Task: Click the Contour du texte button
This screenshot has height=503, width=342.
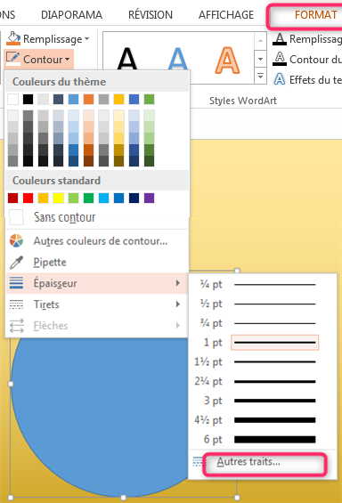Action: pos(307,59)
